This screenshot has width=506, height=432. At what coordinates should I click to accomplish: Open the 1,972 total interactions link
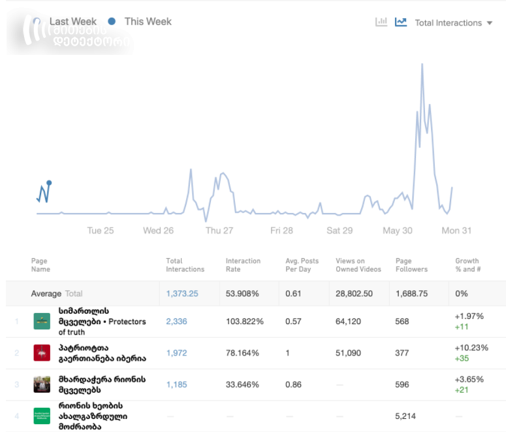(x=176, y=353)
